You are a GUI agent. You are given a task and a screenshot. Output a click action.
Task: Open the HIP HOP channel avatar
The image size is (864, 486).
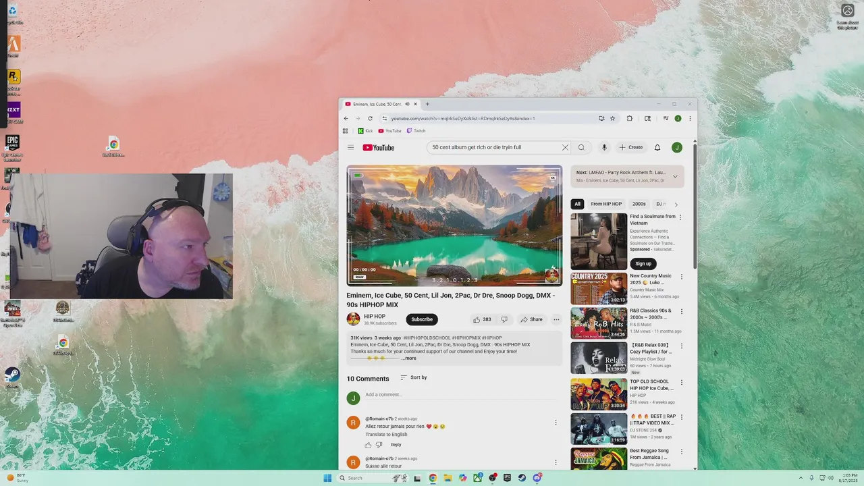click(x=353, y=319)
